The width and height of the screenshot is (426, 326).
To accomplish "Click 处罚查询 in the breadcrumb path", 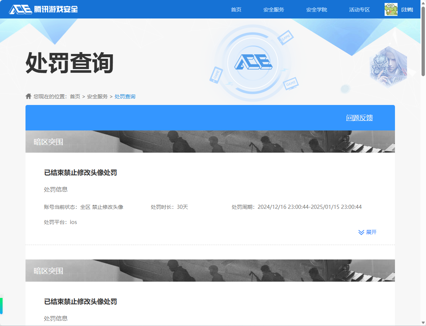I will coord(125,96).
